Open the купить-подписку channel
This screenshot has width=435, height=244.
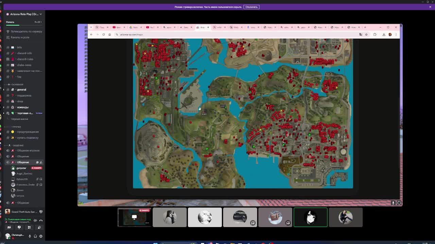coord(24,138)
